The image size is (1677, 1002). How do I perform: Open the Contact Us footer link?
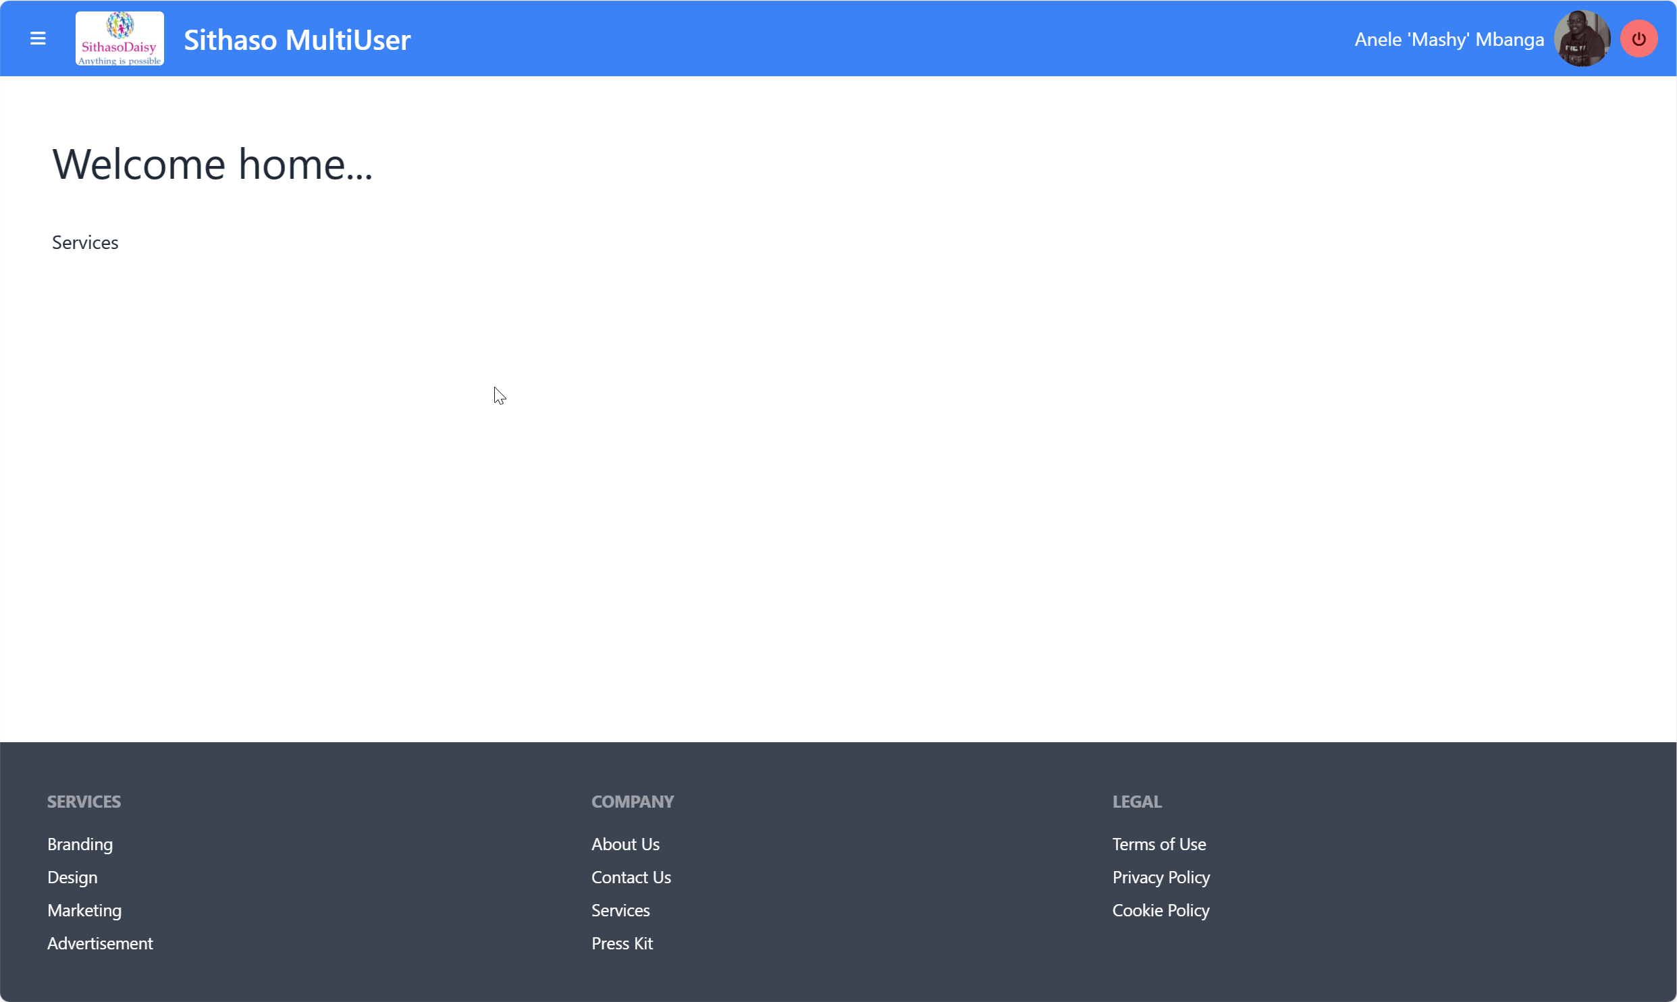click(631, 877)
